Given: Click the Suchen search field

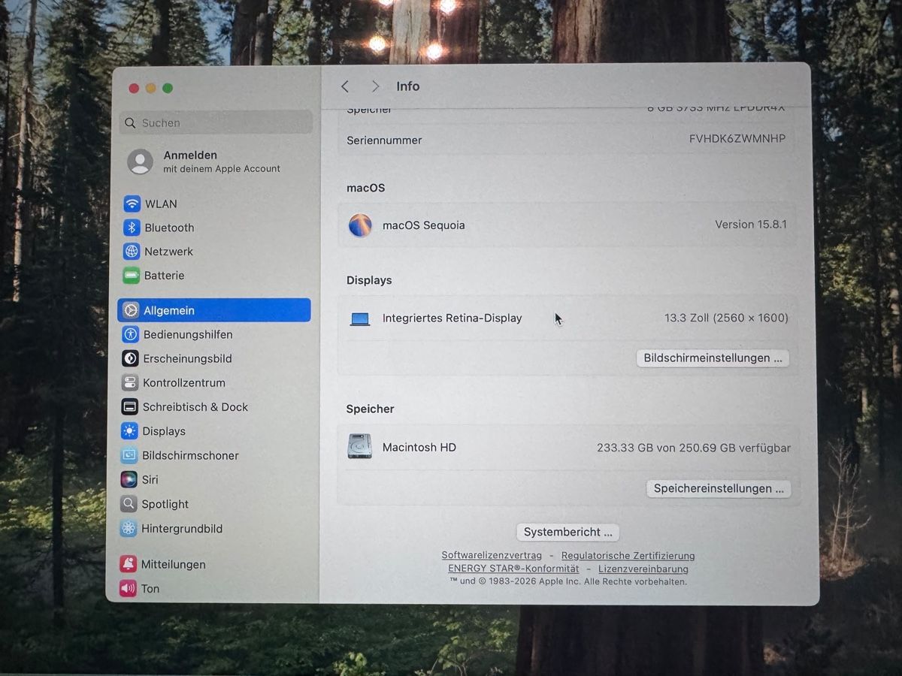Looking at the screenshot, I should pyautogui.click(x=216, y=122).
